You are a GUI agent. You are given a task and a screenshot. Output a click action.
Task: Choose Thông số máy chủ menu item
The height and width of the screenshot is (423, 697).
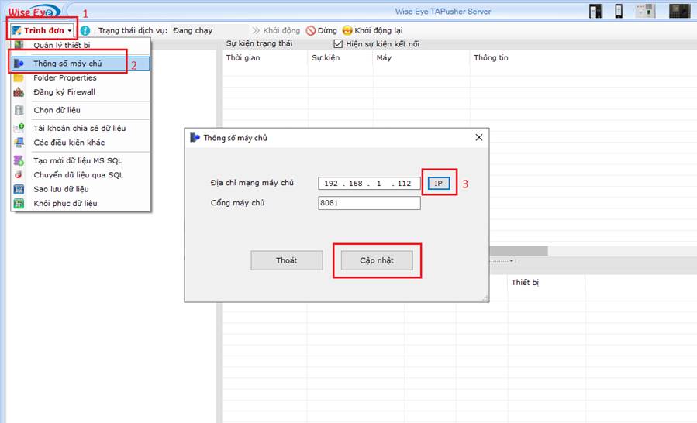pos(67,64)
